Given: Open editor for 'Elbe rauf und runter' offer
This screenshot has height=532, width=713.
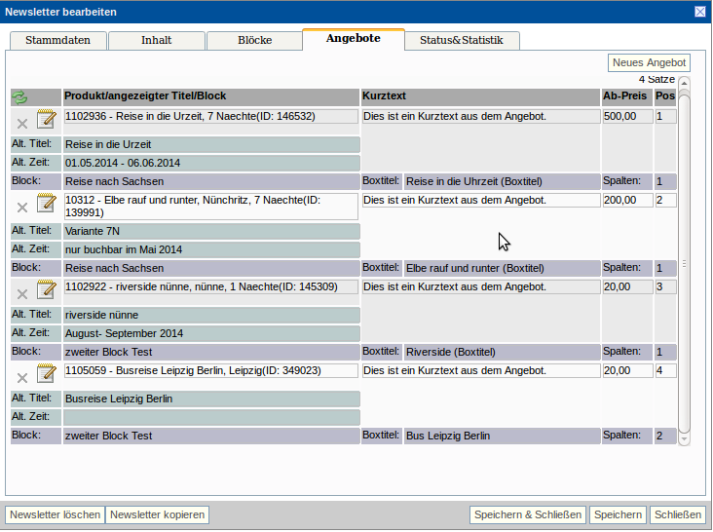Looking at the screenshot, I should tap(46, 204).
